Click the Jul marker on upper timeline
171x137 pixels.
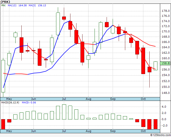(x=64, y=99)
